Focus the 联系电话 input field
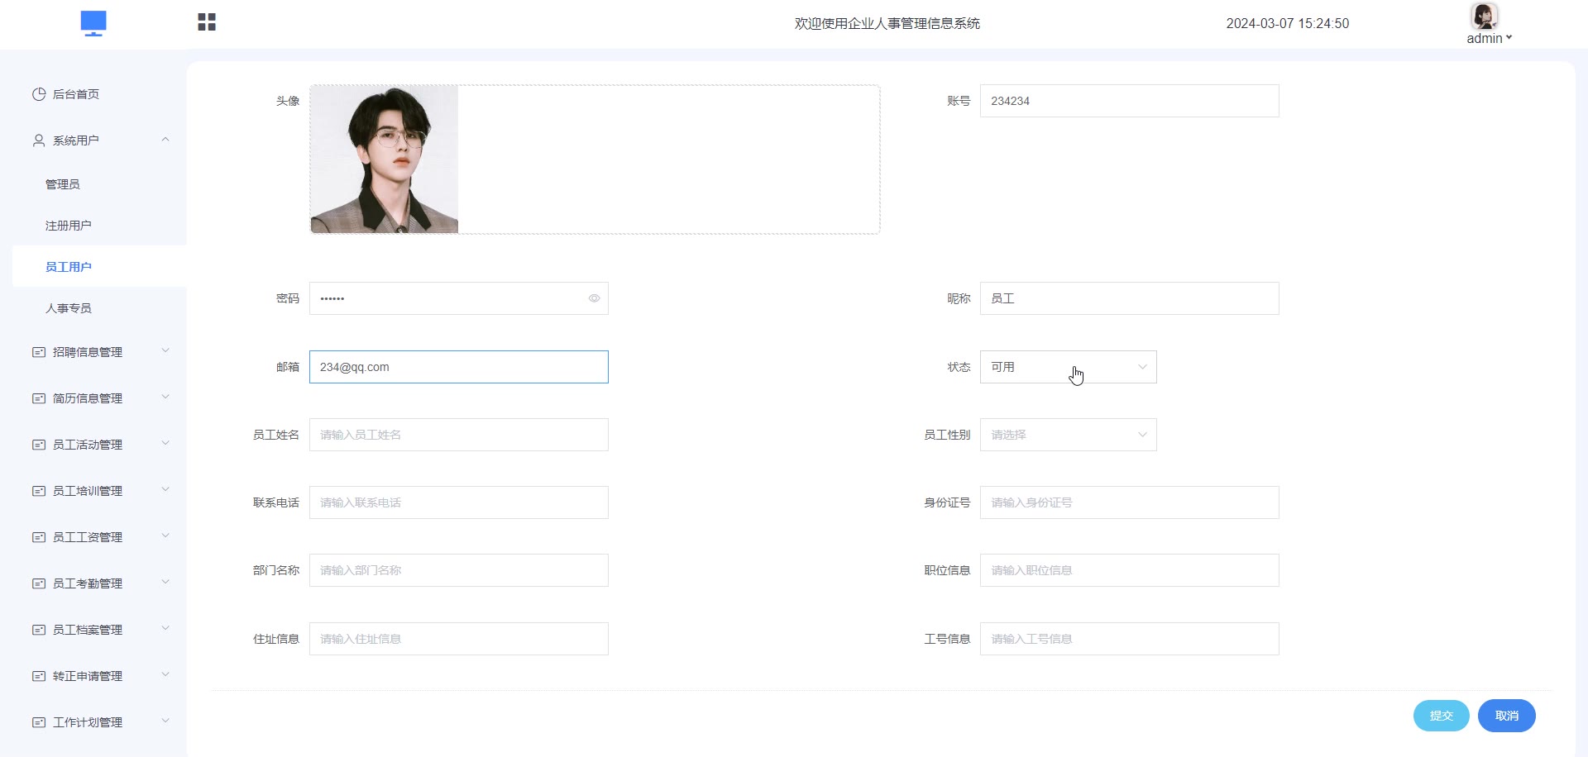The width and height of the screenshot is (1588, 757). click(x=458, y=502)
